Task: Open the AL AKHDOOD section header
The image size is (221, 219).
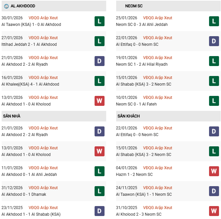Action: pos(23,6)
